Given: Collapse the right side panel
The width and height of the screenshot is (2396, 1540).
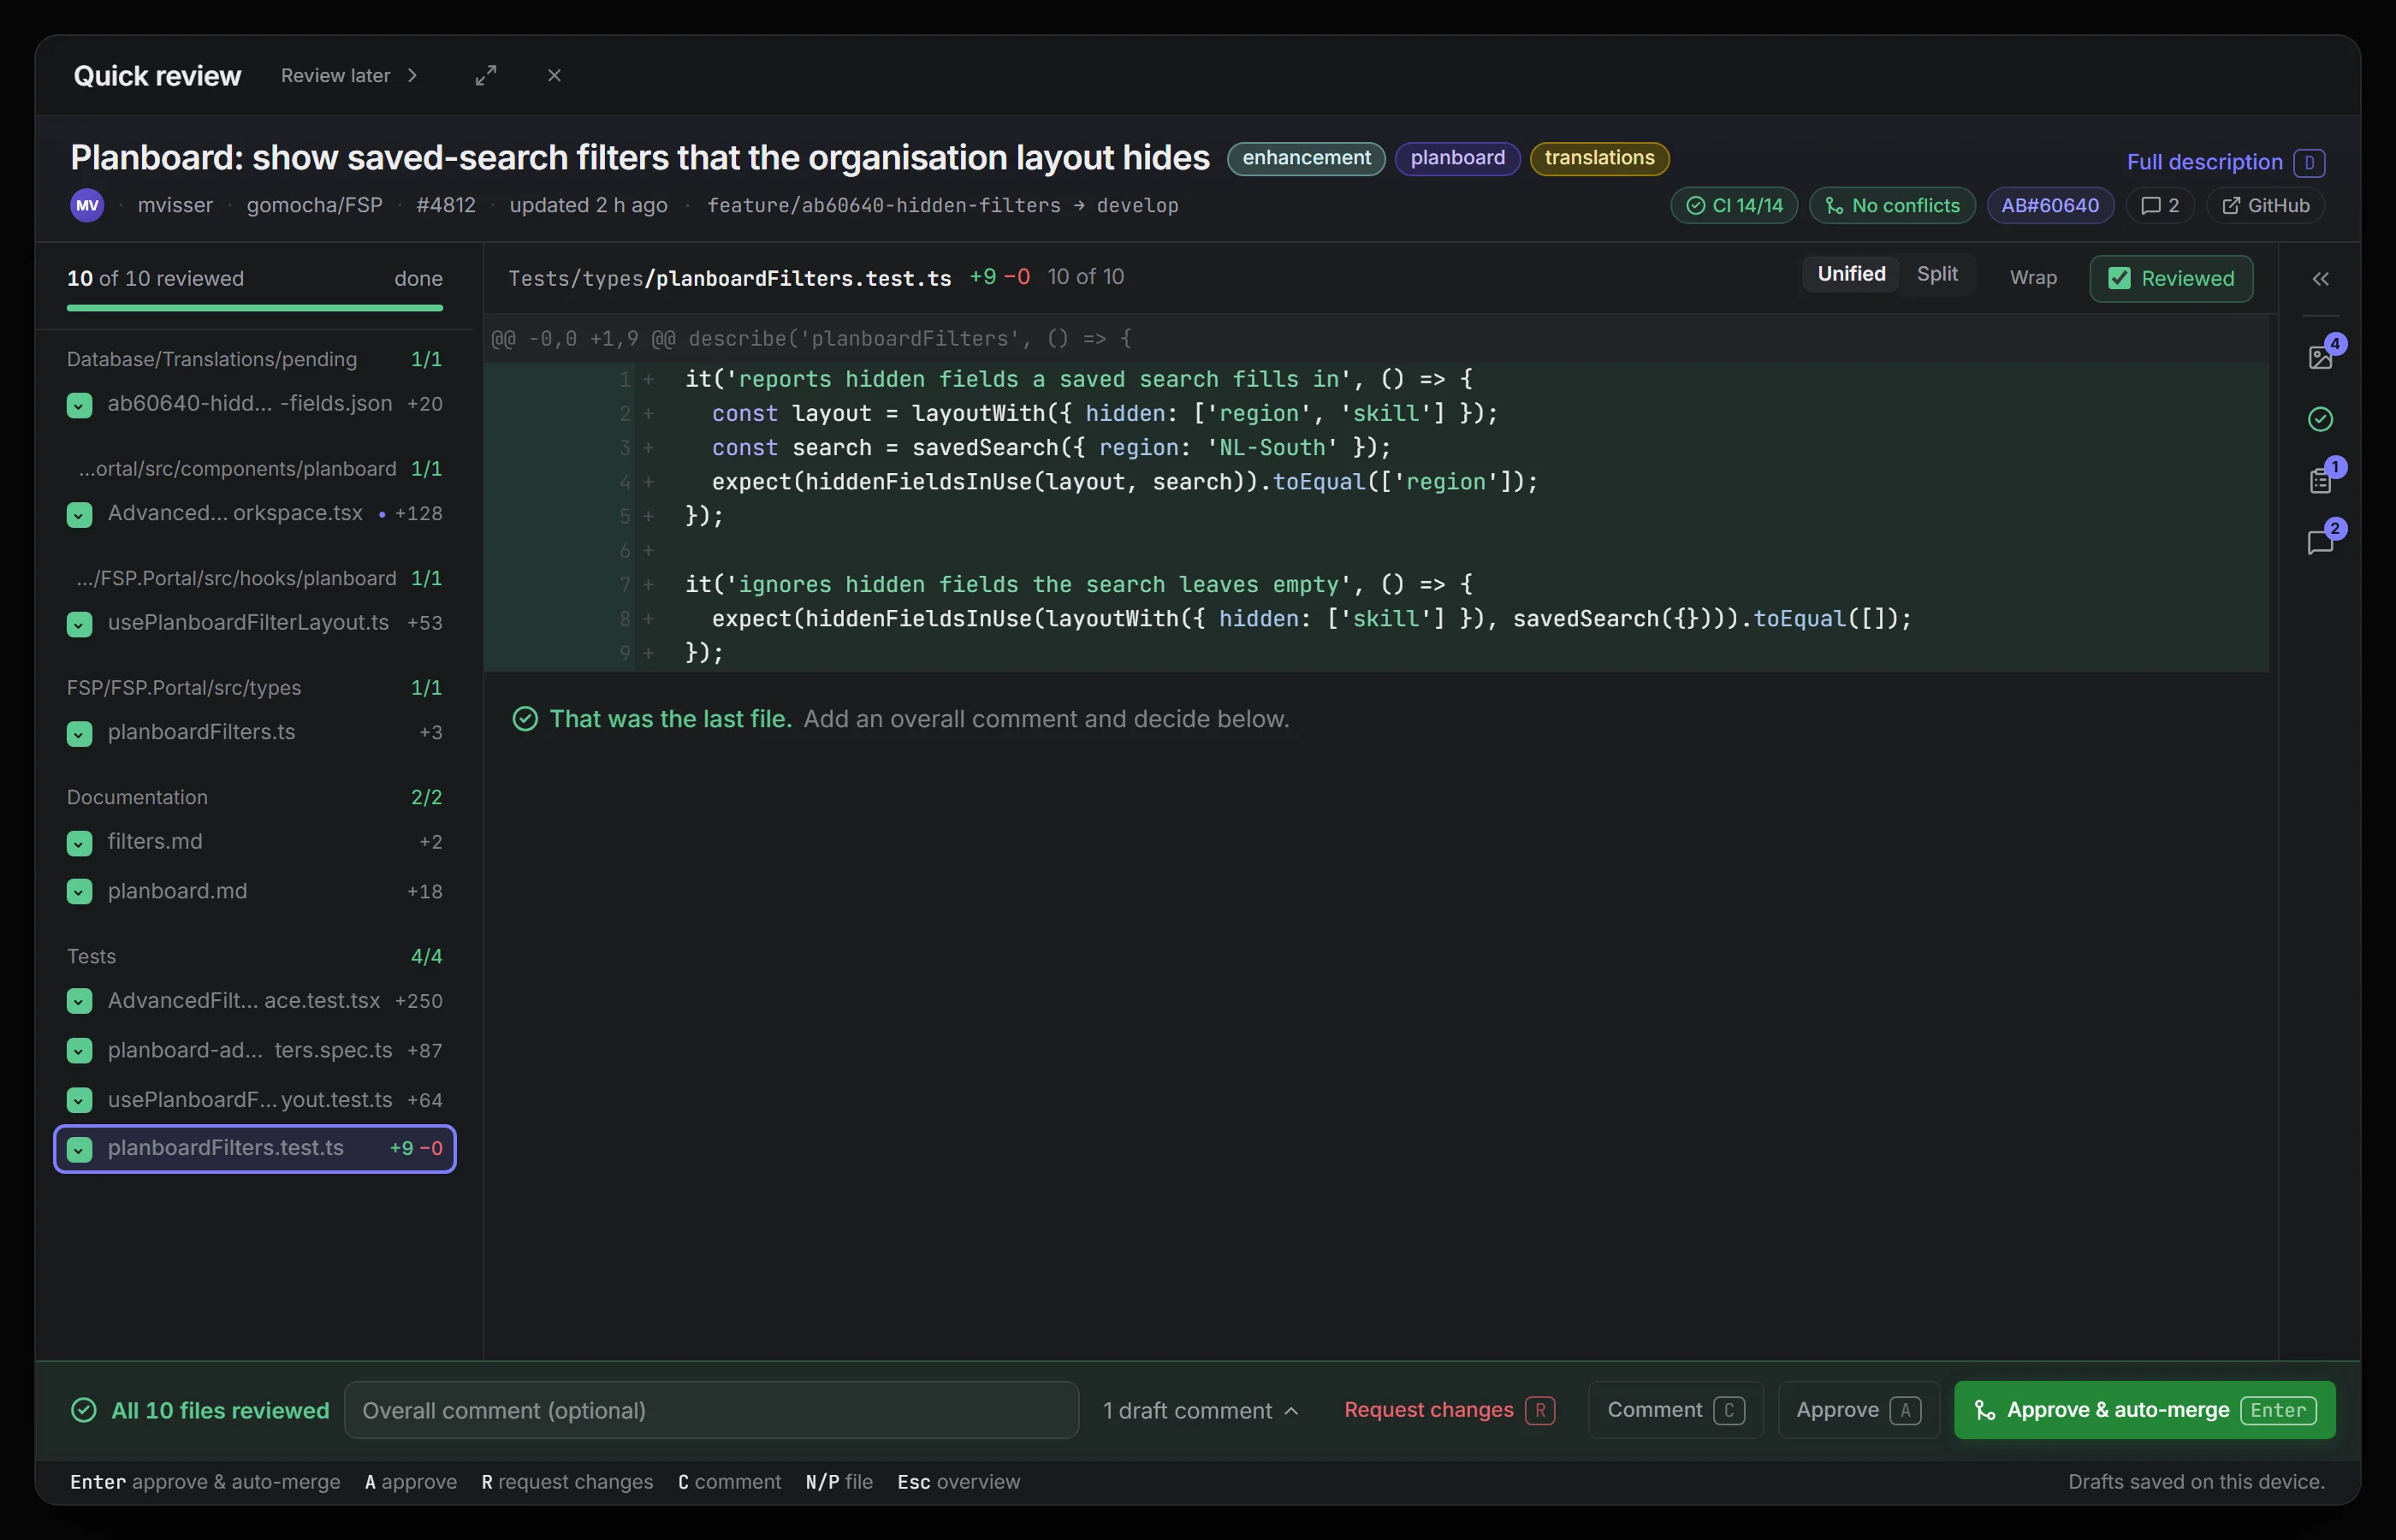Looking at the screenshot, I should point(2320,279).
